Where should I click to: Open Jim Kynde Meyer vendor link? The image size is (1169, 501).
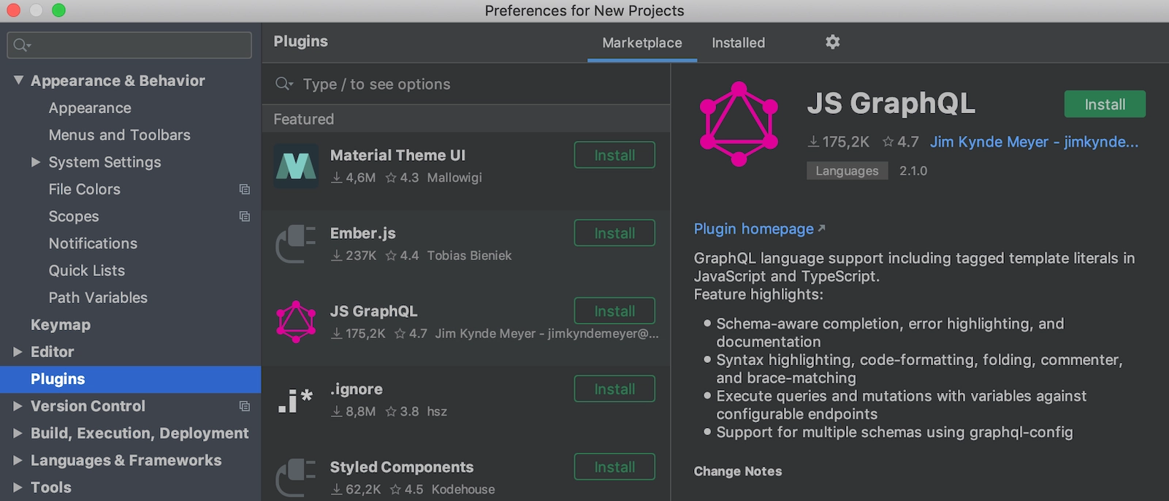[x=1034, y=142]
